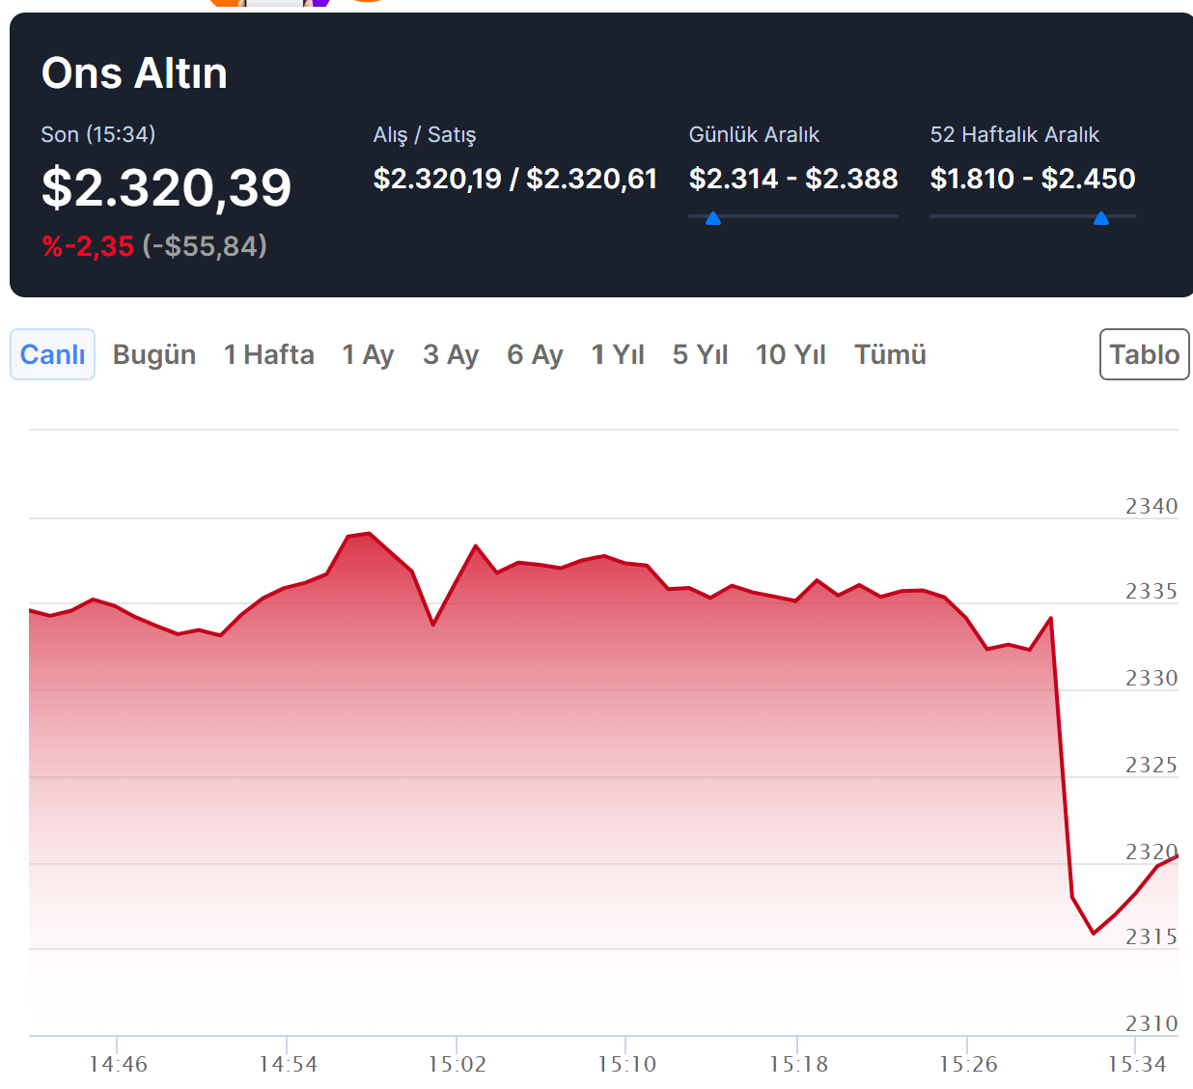Viewport: 1193px width, 1089px height.
Task: Select the Tümü all-time tab
Action: pos(890,354)
